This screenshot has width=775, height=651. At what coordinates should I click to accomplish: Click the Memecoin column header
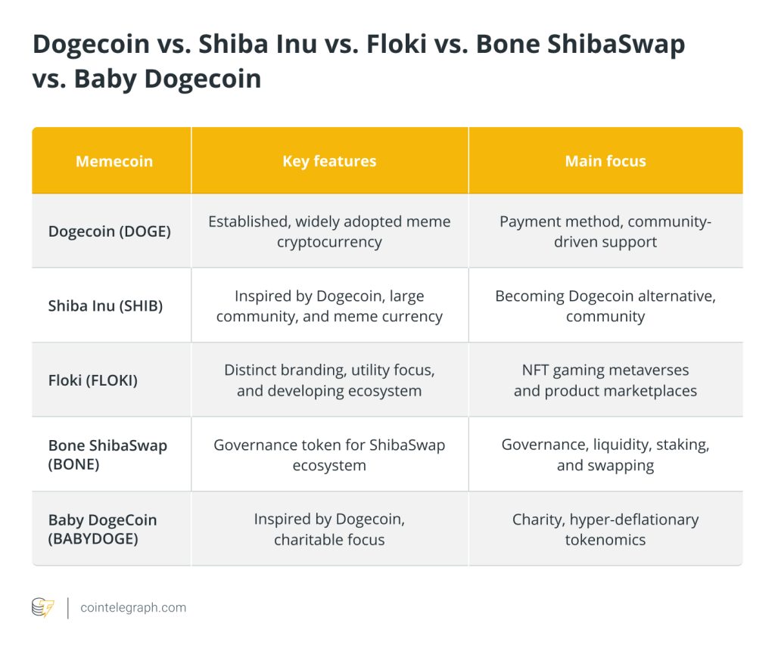pos(114,161)
